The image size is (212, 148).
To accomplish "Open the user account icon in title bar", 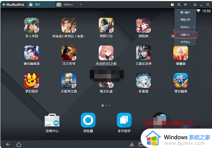I will pos(179,5).
